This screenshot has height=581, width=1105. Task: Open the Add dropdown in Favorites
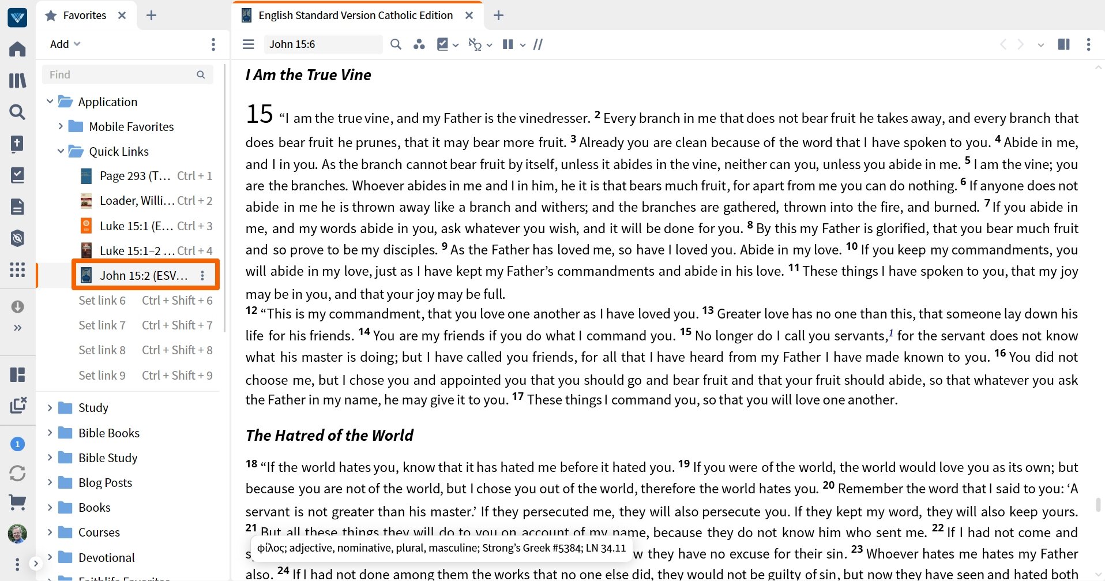(65, 44)
